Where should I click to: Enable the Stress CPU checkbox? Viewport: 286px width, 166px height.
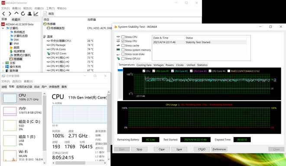pos(123,37)
